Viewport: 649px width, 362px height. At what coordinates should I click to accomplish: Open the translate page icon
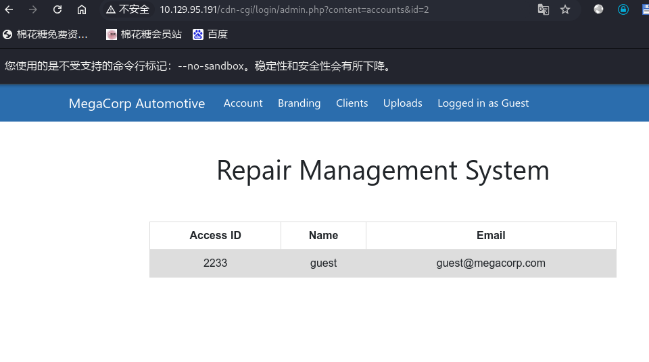click(543, 9)
